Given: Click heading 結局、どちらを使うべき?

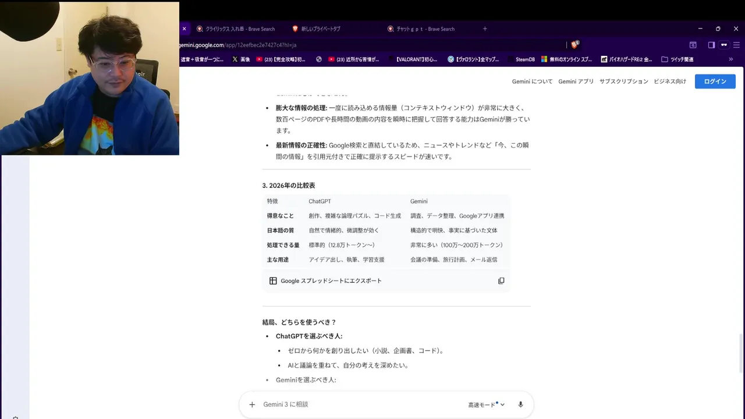Looking at the screenshot, I should pyautogui.click(x=299, y=322).
